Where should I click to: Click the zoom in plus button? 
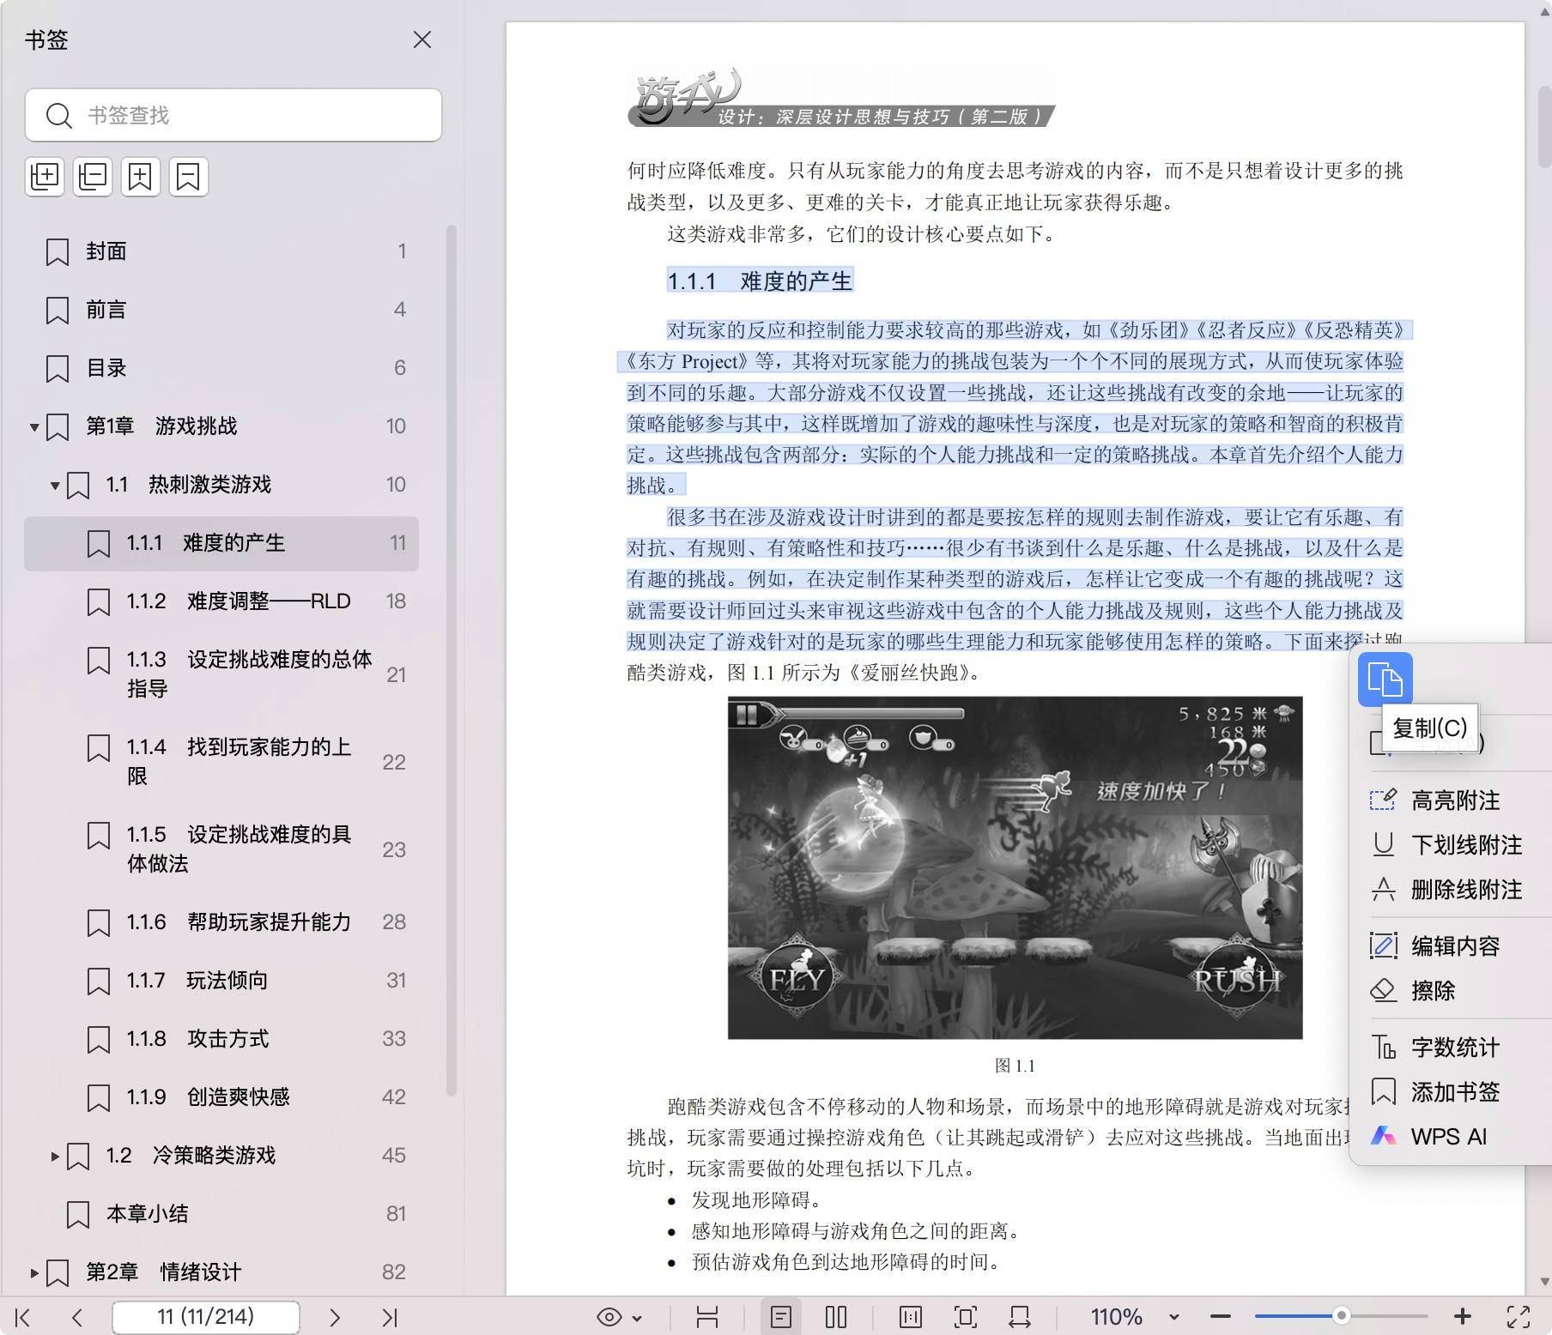[x=1463, y=1316]
